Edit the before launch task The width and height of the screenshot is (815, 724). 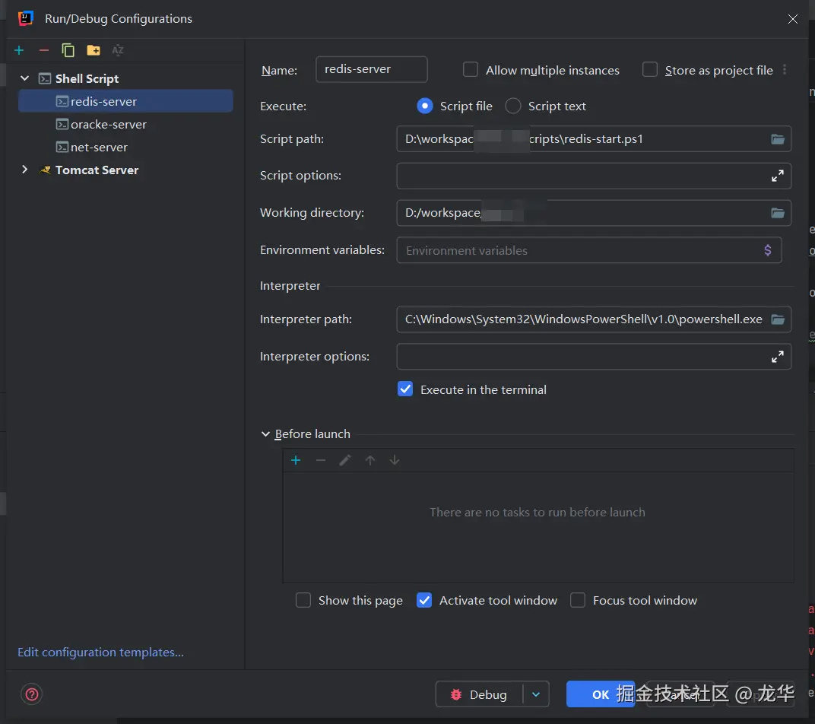click(345, 460)
